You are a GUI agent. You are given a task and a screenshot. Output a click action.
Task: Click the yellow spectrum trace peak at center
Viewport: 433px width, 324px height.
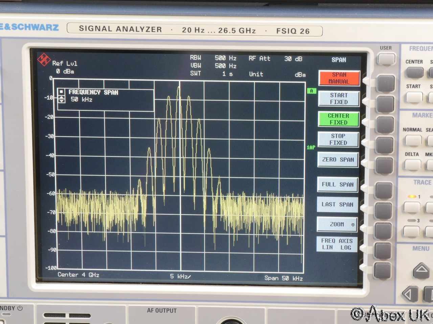pos(179,88)
